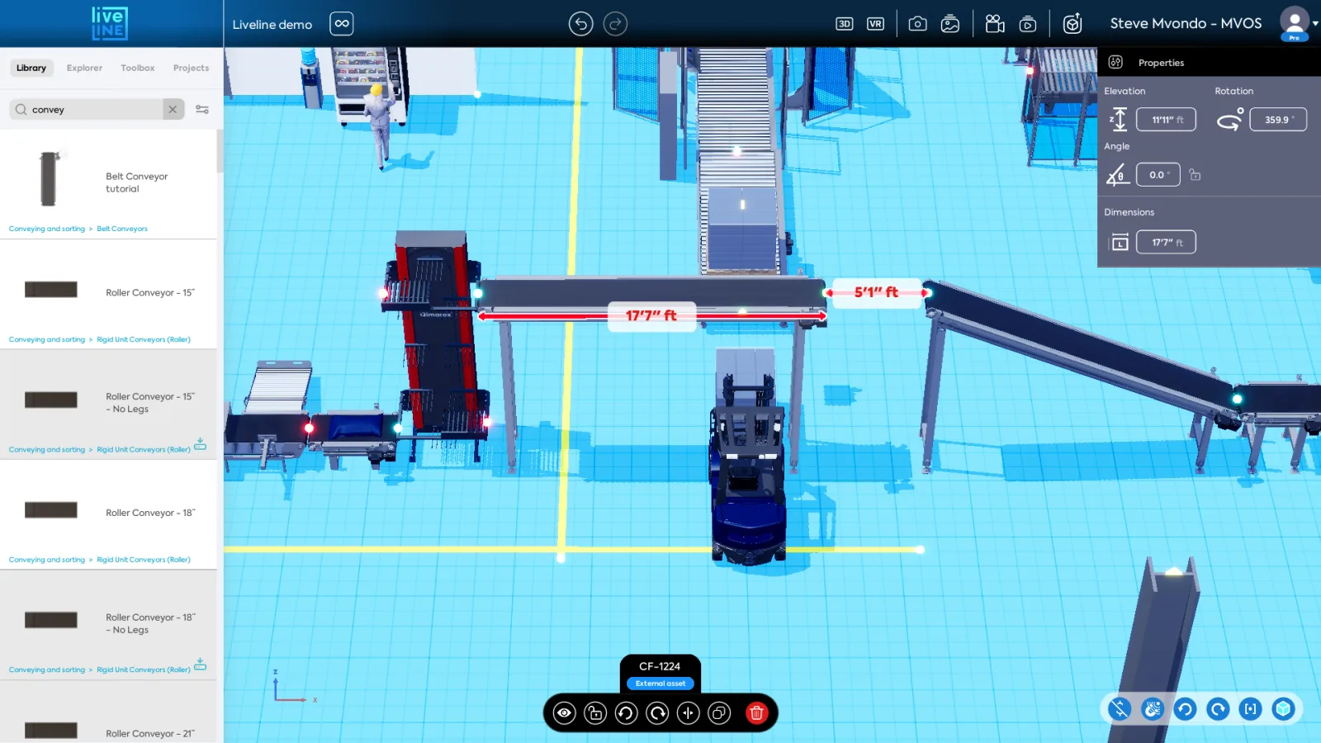Open the user account dropdown arrow
1321x743 pixels.
(x=1315, y=23)
